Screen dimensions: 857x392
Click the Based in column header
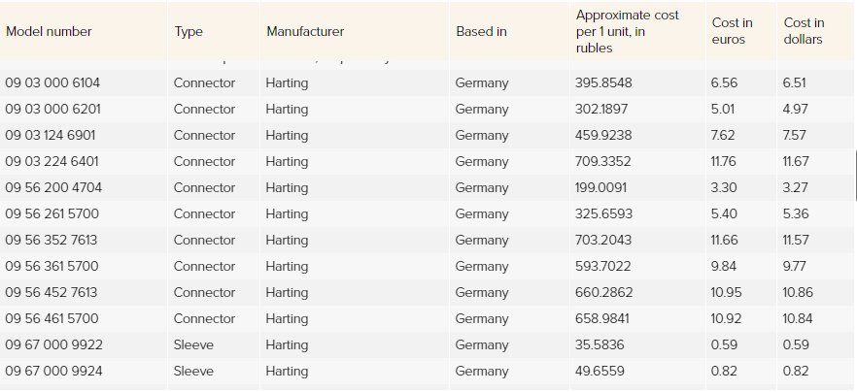tap(482, 32)
